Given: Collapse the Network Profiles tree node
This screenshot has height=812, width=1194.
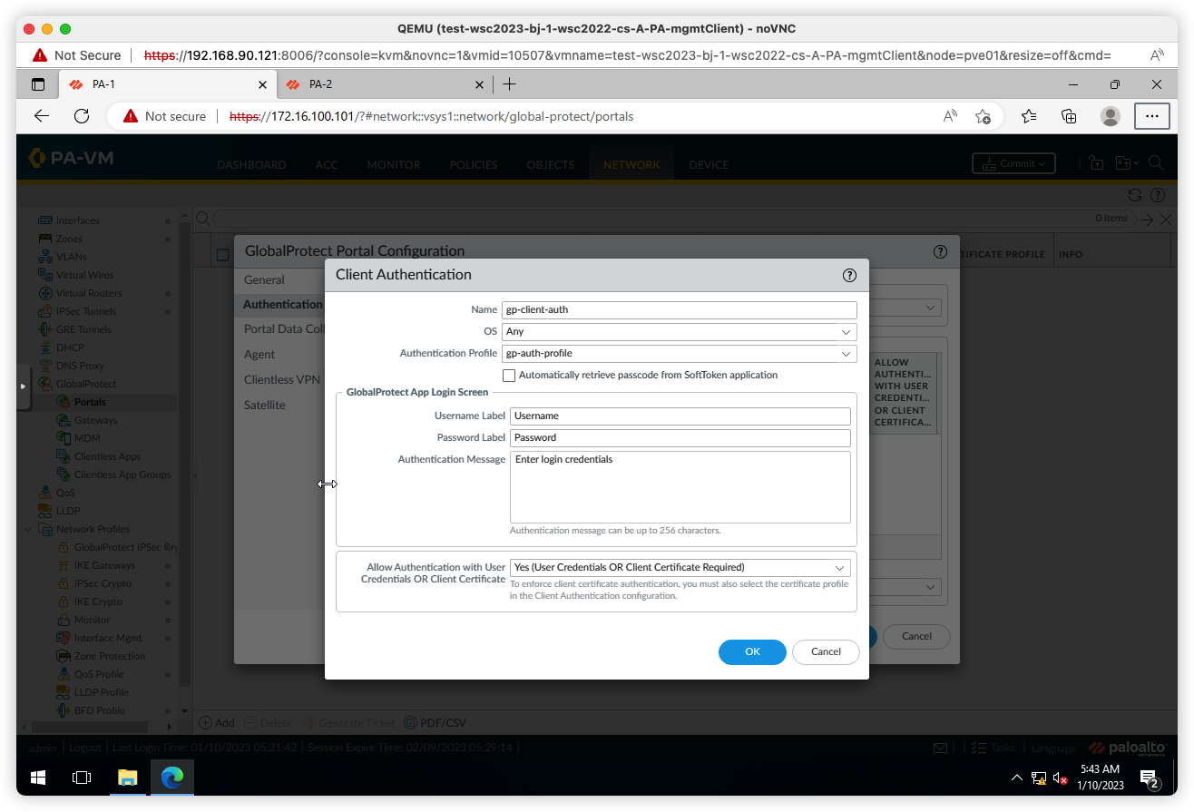Looking at the screenshot, I should [x=27, y=529].
